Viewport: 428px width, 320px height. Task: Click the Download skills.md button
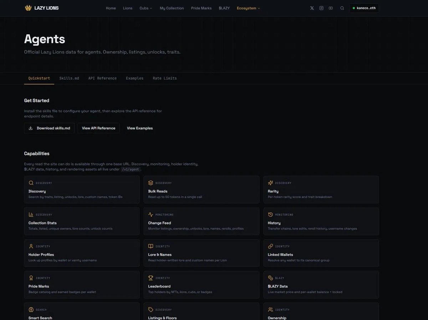point(49,128)
